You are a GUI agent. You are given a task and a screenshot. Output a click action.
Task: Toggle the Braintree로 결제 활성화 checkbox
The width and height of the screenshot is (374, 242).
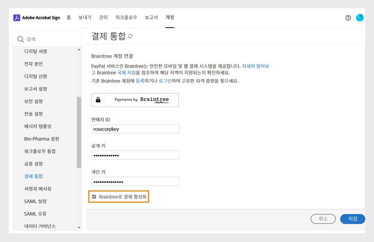pos(94,197)
